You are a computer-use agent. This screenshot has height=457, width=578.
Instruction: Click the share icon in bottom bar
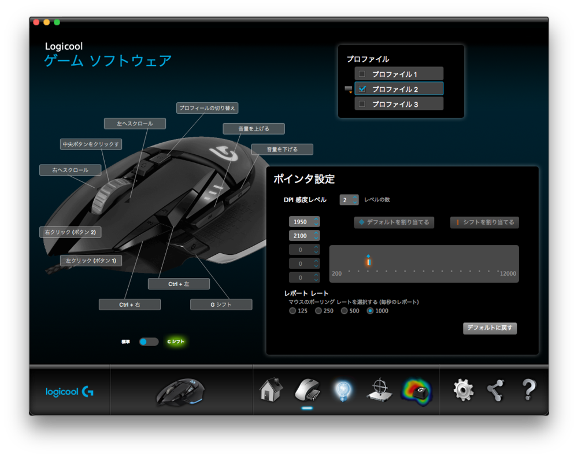495,390
